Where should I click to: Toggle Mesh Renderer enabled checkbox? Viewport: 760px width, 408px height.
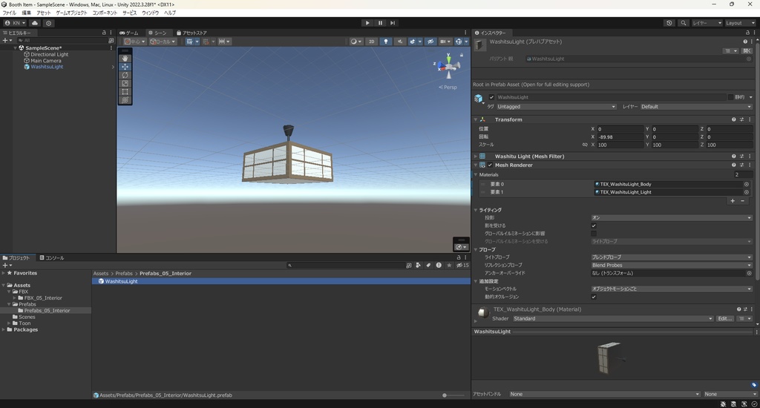490,165
